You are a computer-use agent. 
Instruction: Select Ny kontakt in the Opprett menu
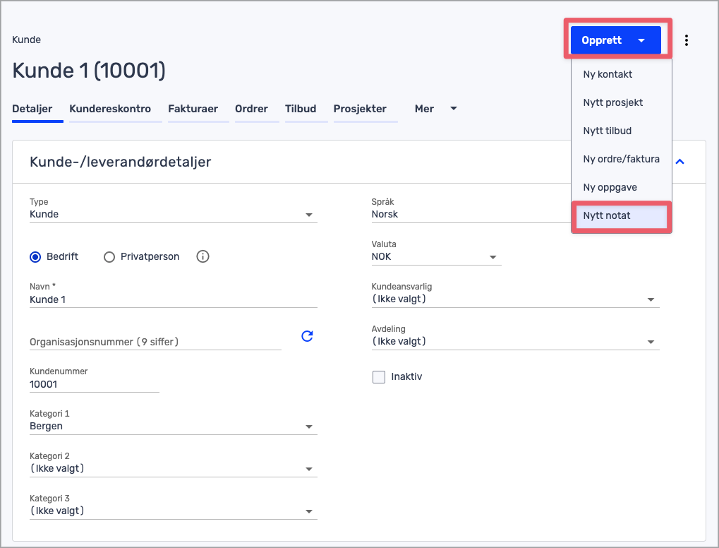[608, 74]
